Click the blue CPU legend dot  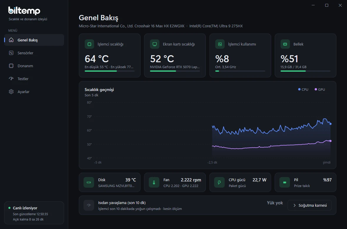299,89
